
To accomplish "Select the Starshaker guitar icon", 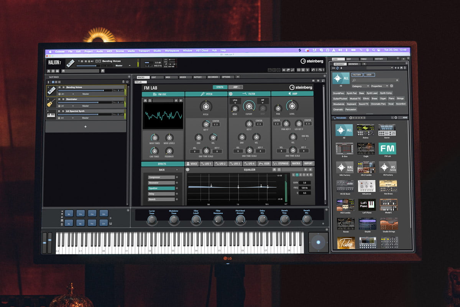I will coord(51,102).
